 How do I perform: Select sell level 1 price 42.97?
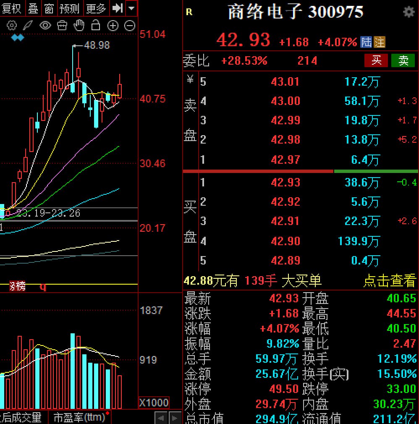point(285,160)
